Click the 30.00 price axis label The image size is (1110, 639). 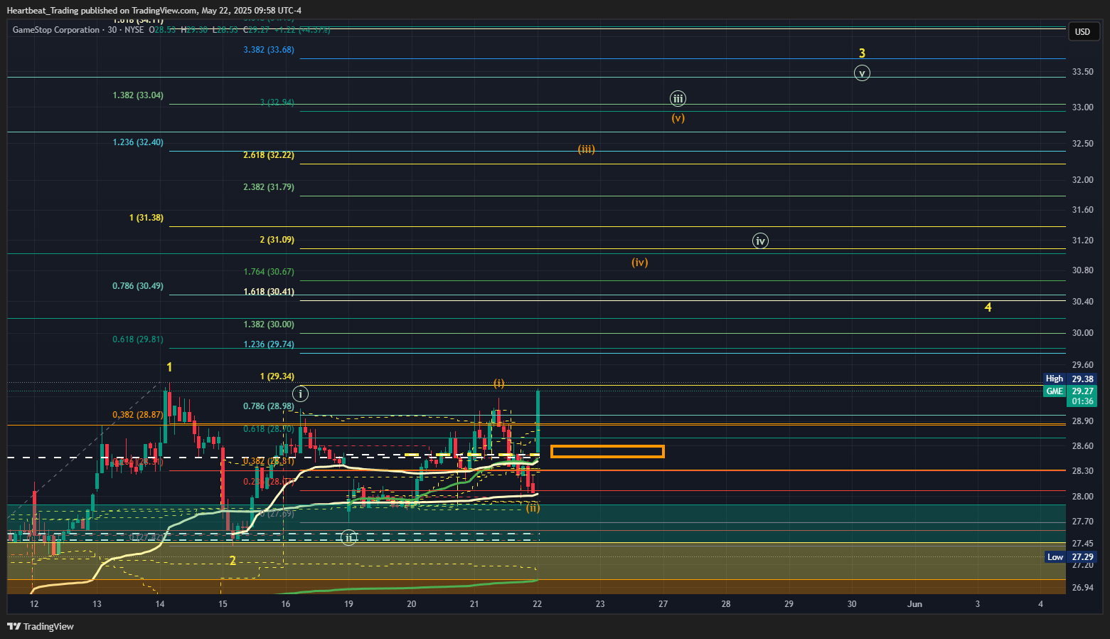pyautogui.click(x=1082, y=333)
